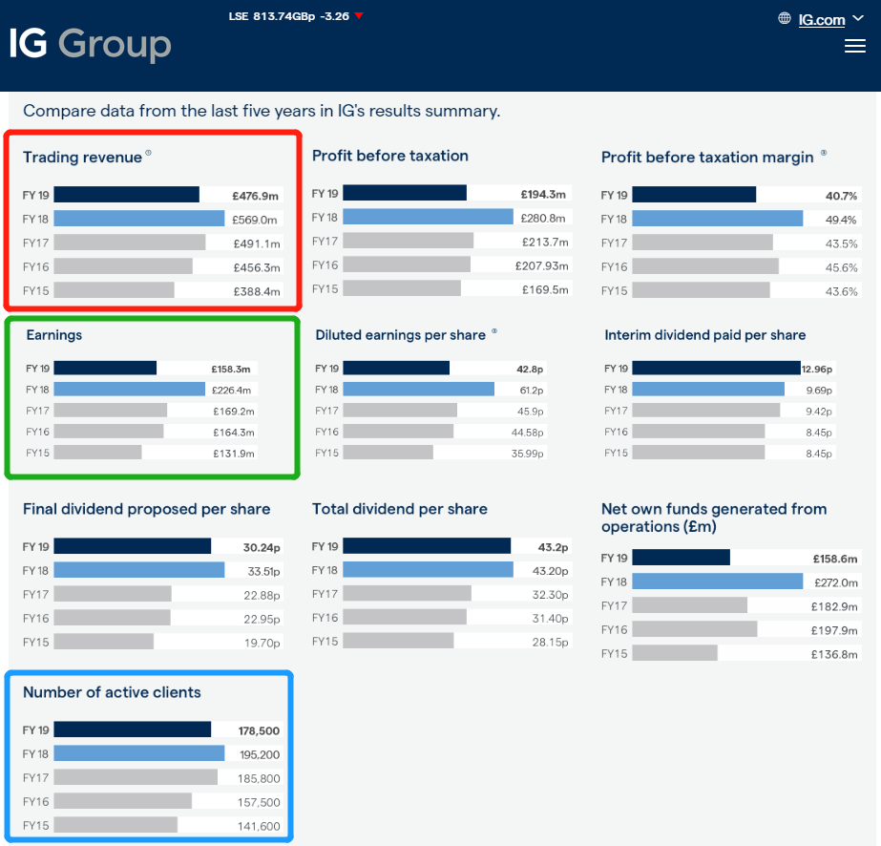Click the info icon beside Profit before taxation margin

click(x=824, y=153)
